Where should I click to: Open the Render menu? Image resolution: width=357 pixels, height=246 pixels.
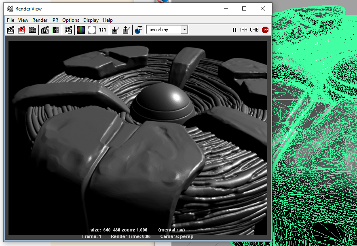[40, 20]
